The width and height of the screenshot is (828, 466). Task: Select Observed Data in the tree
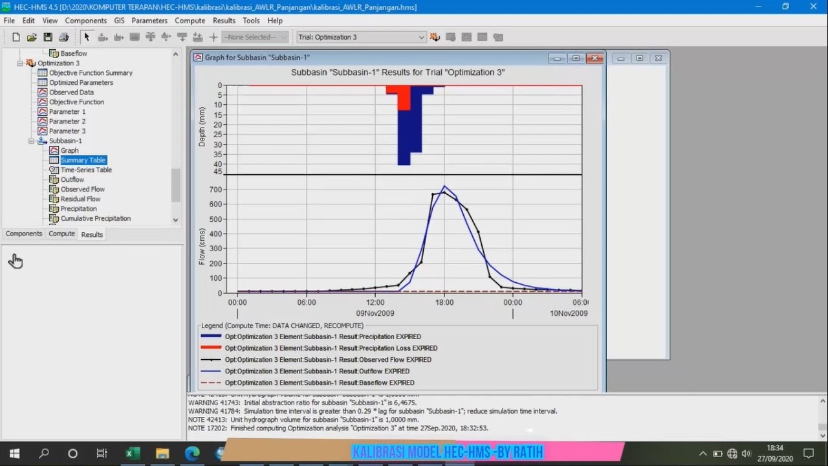(71, 93)
